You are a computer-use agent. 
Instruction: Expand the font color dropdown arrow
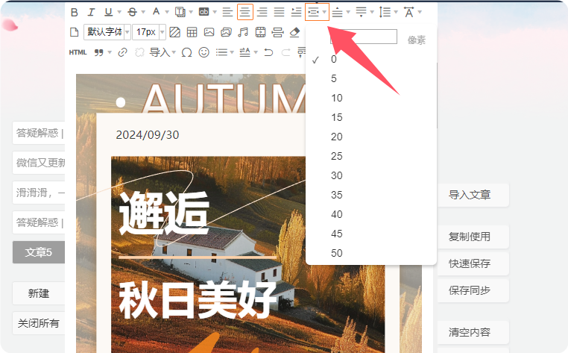[167, 13]
